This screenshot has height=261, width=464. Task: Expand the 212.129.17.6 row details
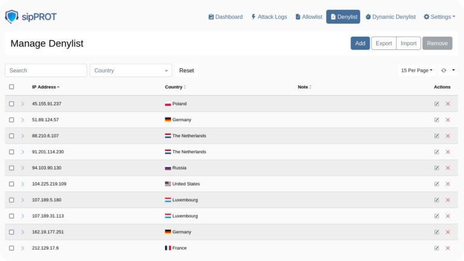(x=22, y=248)
